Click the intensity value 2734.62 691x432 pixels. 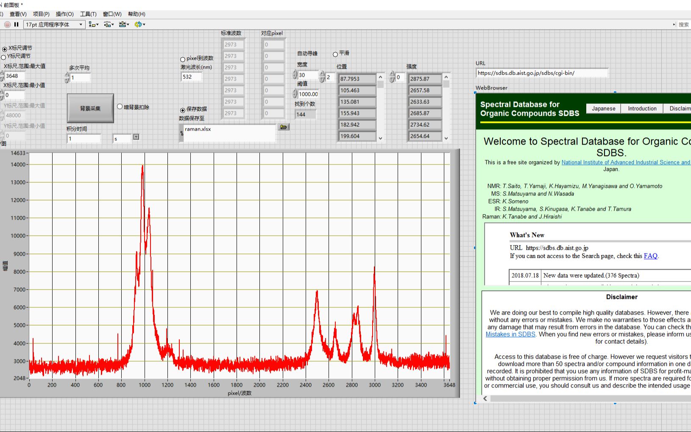(425, 125)
